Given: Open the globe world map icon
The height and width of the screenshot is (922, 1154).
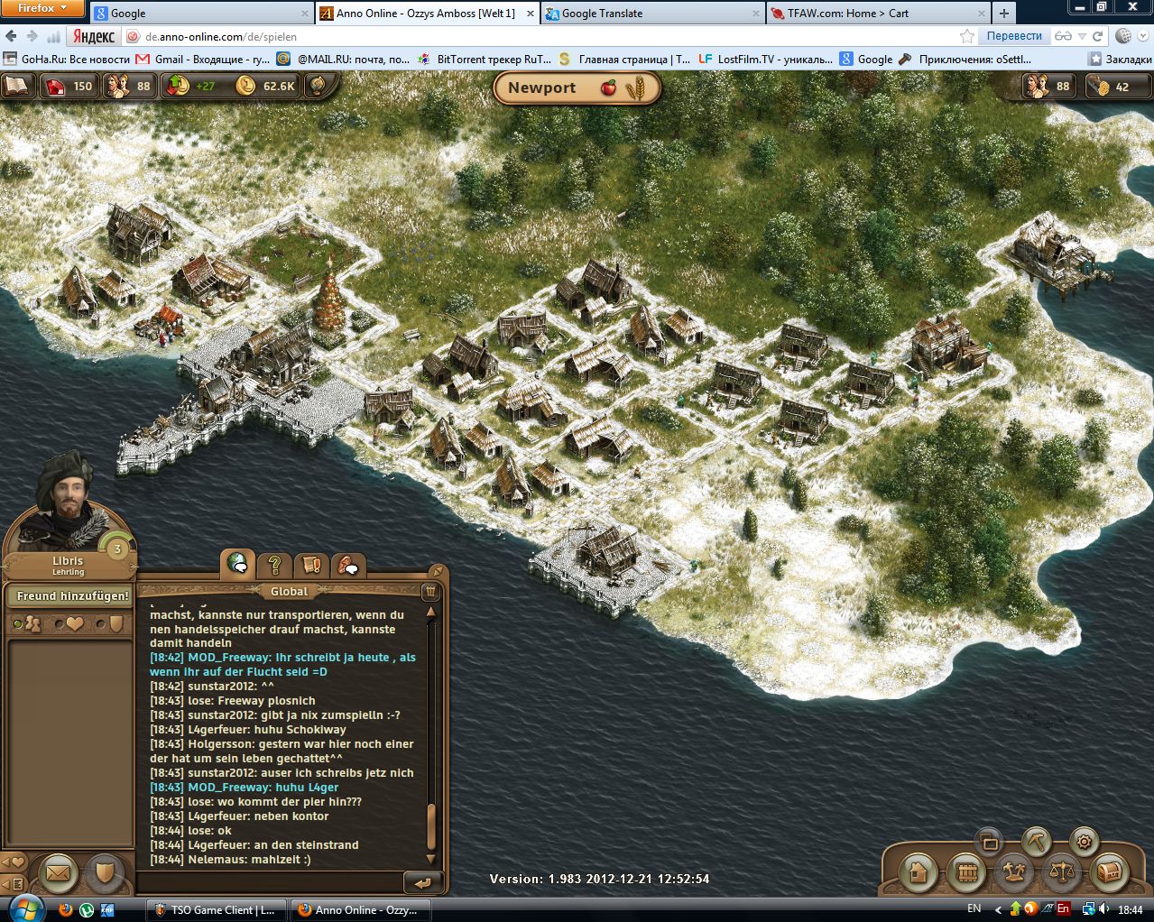Looking at the screenshot, I should (318, 86).
